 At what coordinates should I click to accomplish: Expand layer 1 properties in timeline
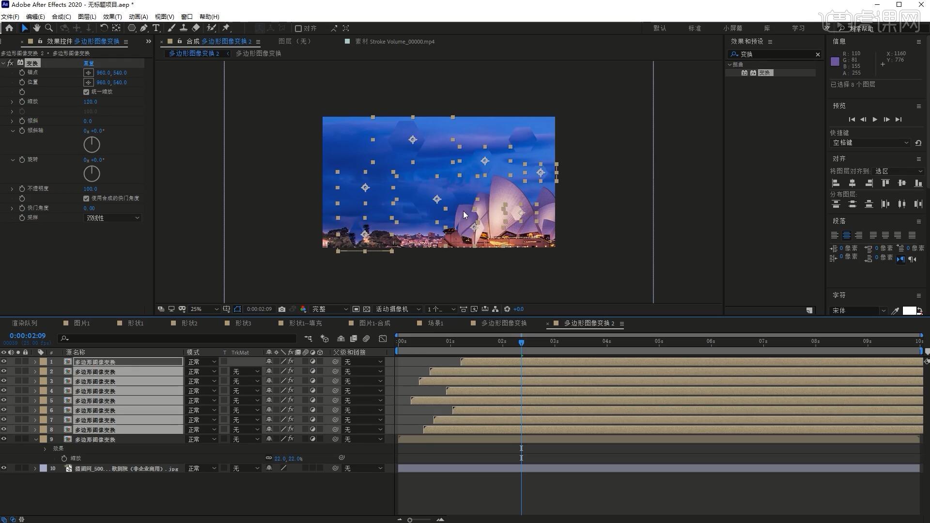coord(35,362)
